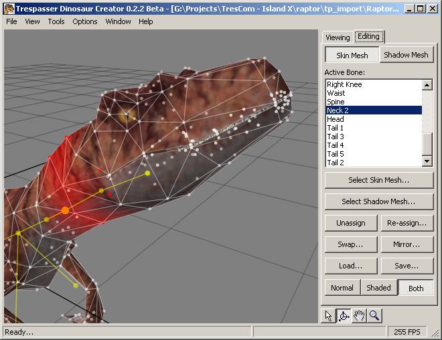Screen dimensions: 442x340
Task: Click the Re-assign... button
Action: 407,223
